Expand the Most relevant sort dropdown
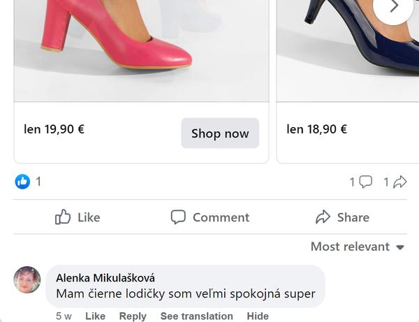The height and width of the screenshot is (322, 419). (x=358, y=246)
